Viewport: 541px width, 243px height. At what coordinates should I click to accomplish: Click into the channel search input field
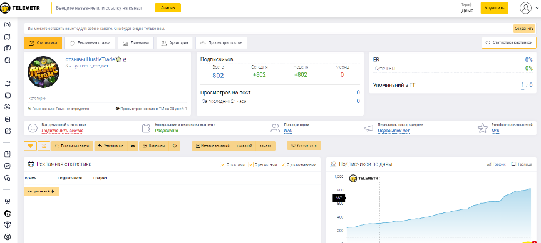[x=103, y=8]
